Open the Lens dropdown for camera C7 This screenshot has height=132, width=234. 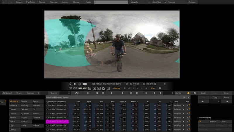tap(179, 130)
